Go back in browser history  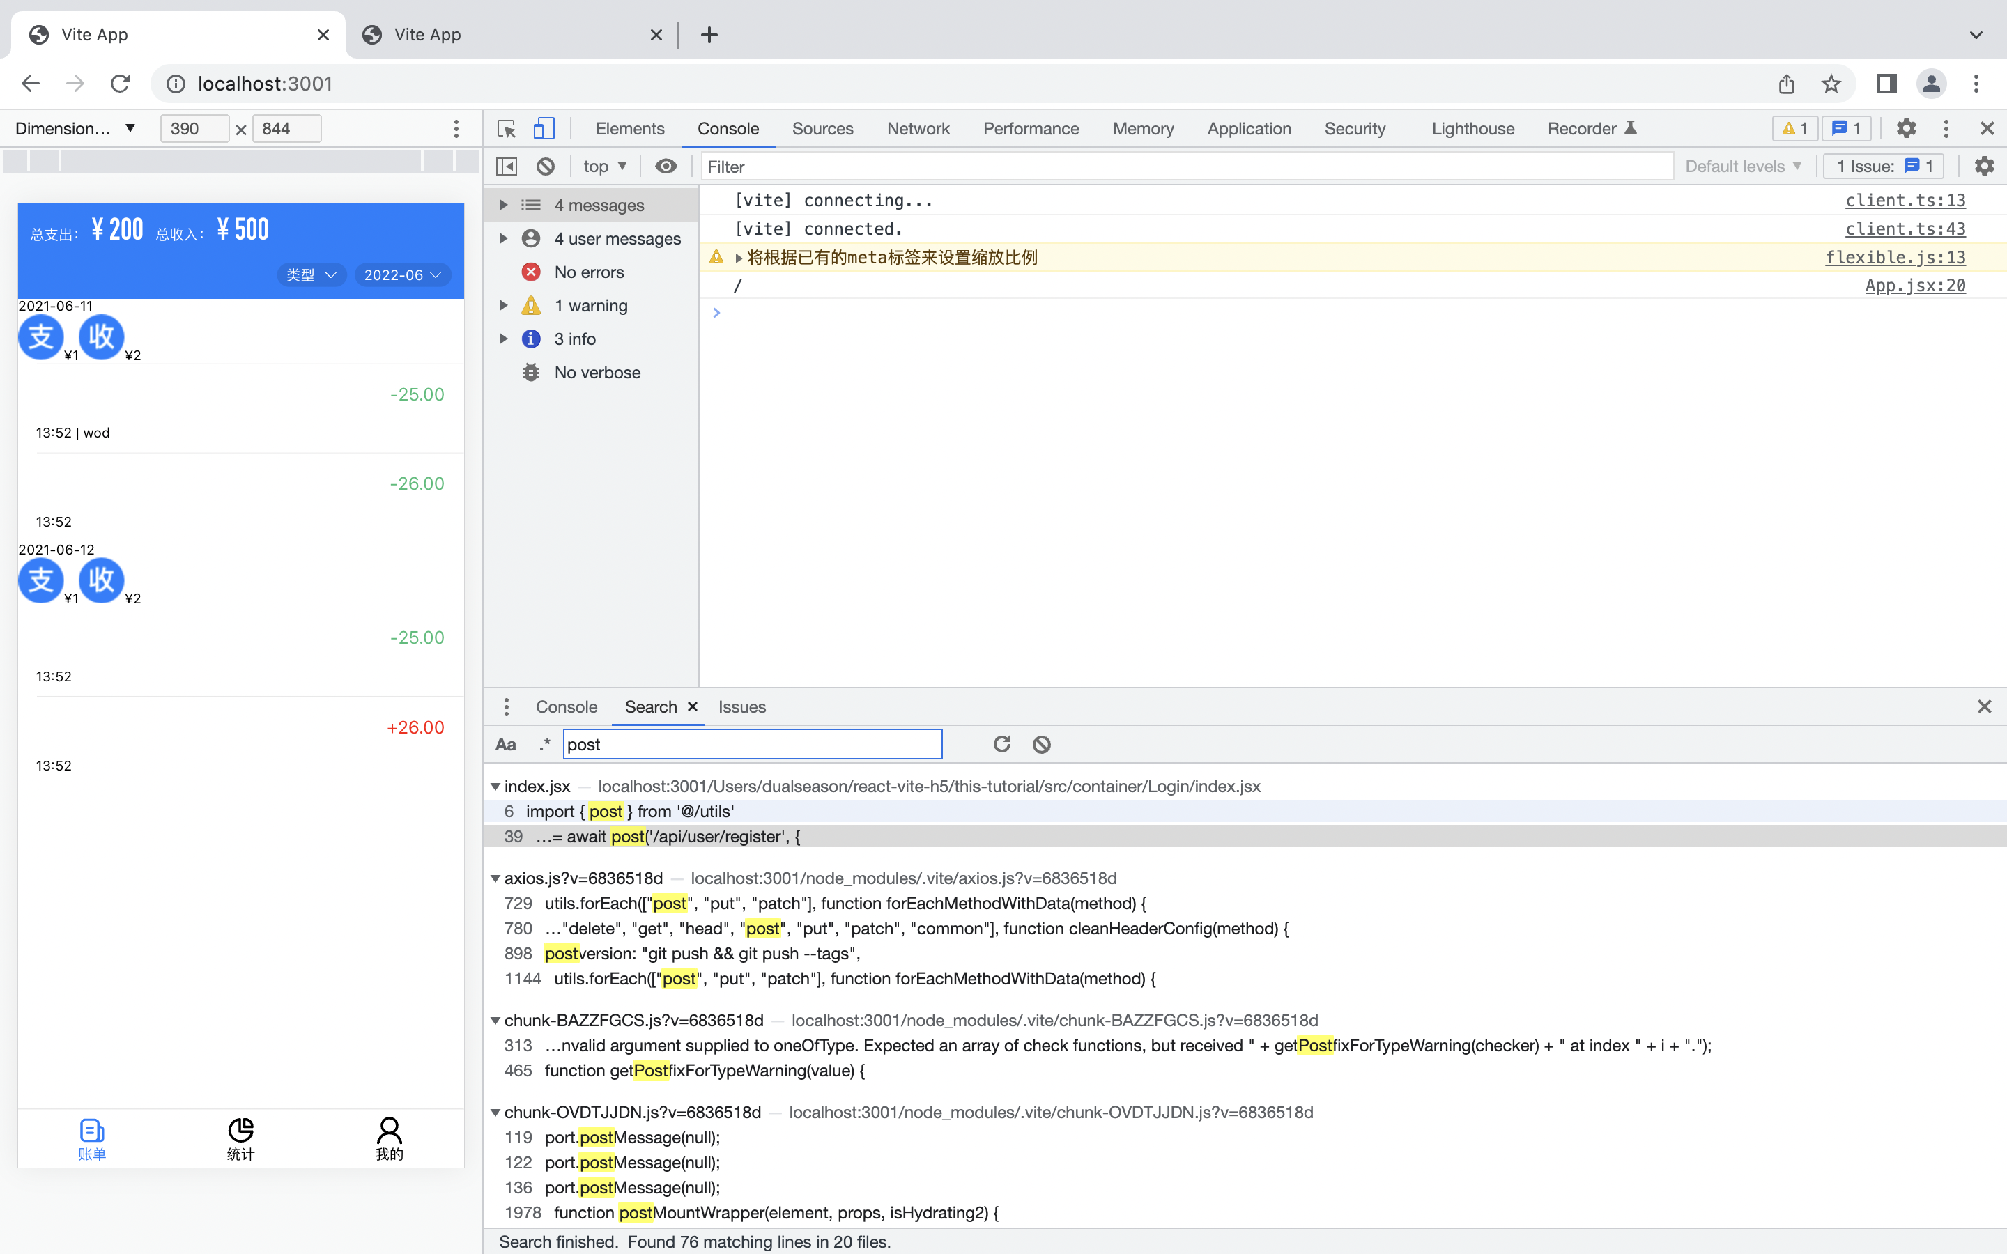[31, 84]
